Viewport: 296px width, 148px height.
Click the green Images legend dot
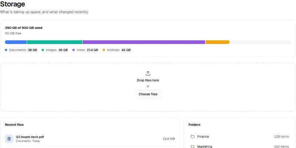[43, 50]
